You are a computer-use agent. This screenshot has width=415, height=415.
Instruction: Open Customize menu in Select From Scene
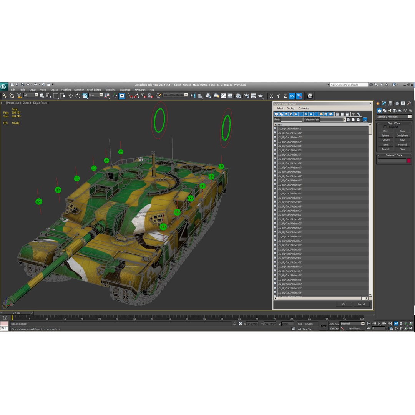point(304,108)
